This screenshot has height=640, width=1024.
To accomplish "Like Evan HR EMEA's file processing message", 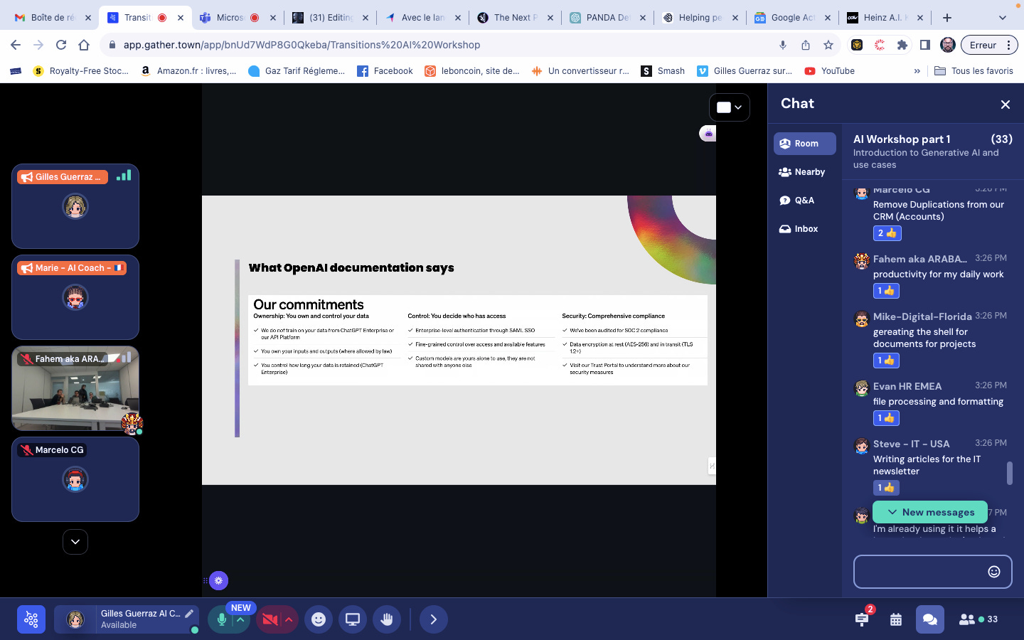I will coord(886,418).
